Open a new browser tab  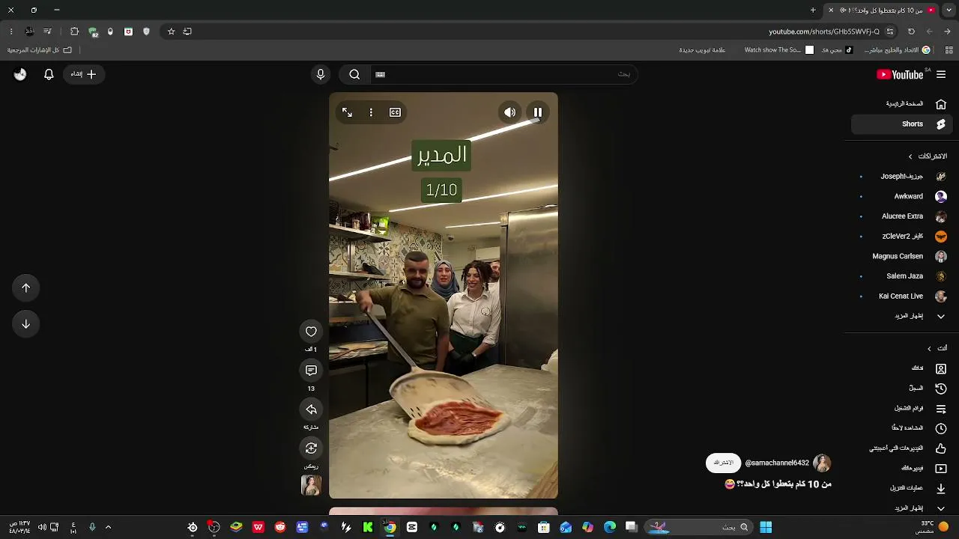point(813,10)
